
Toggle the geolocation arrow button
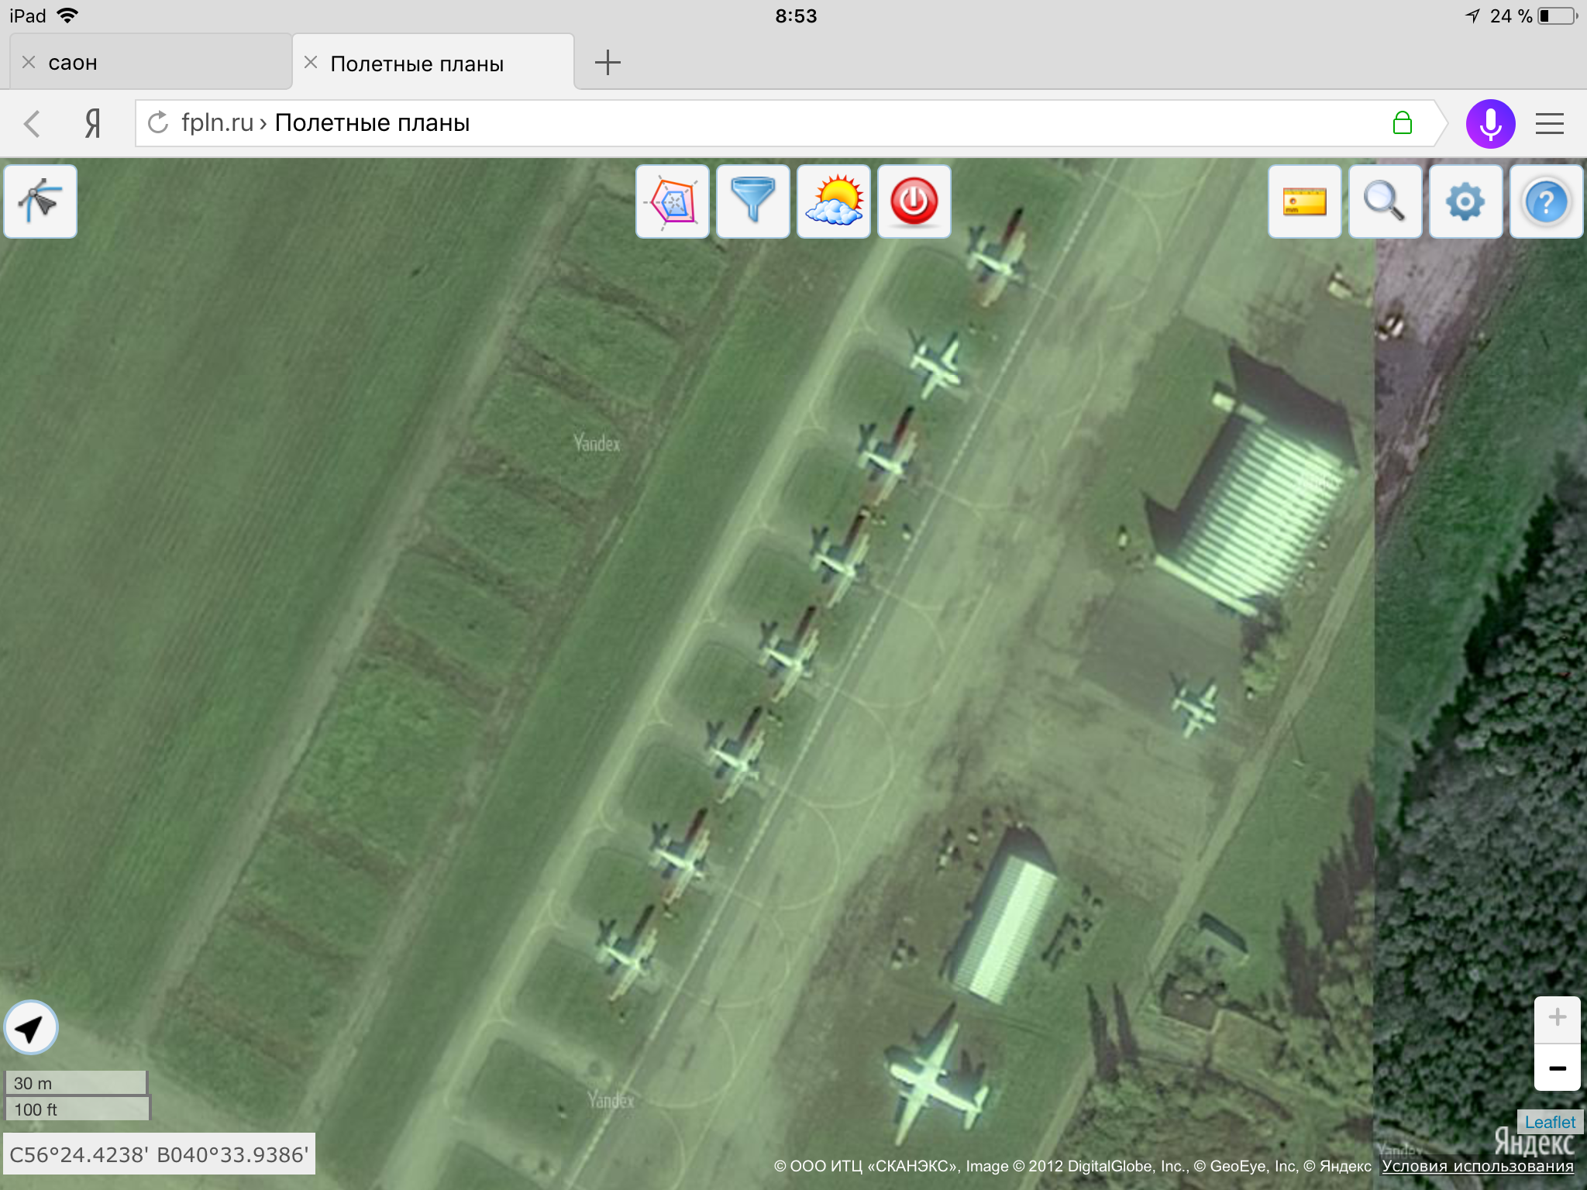[x=31, y=1028]
